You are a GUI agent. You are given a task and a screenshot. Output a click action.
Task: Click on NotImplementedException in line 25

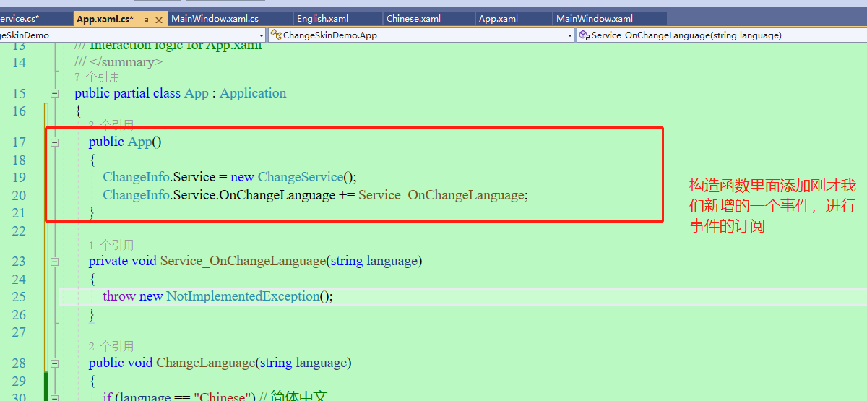[243, 296]
